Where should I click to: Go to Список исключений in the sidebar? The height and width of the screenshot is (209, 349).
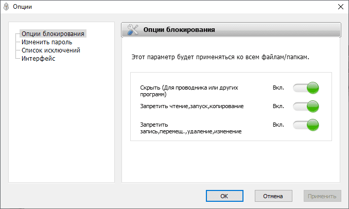pos(51,50)
